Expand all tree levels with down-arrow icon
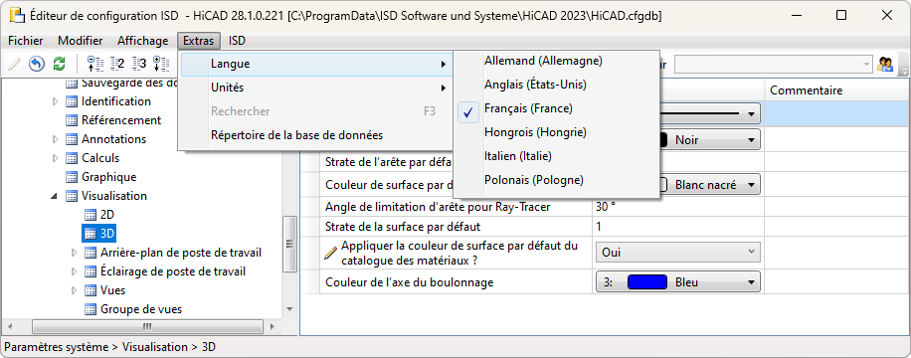 pyautogui.click(x=162, y=64)
